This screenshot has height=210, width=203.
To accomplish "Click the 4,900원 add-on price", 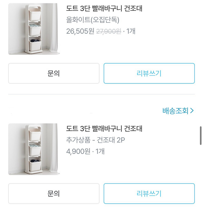I will point(78,151).
